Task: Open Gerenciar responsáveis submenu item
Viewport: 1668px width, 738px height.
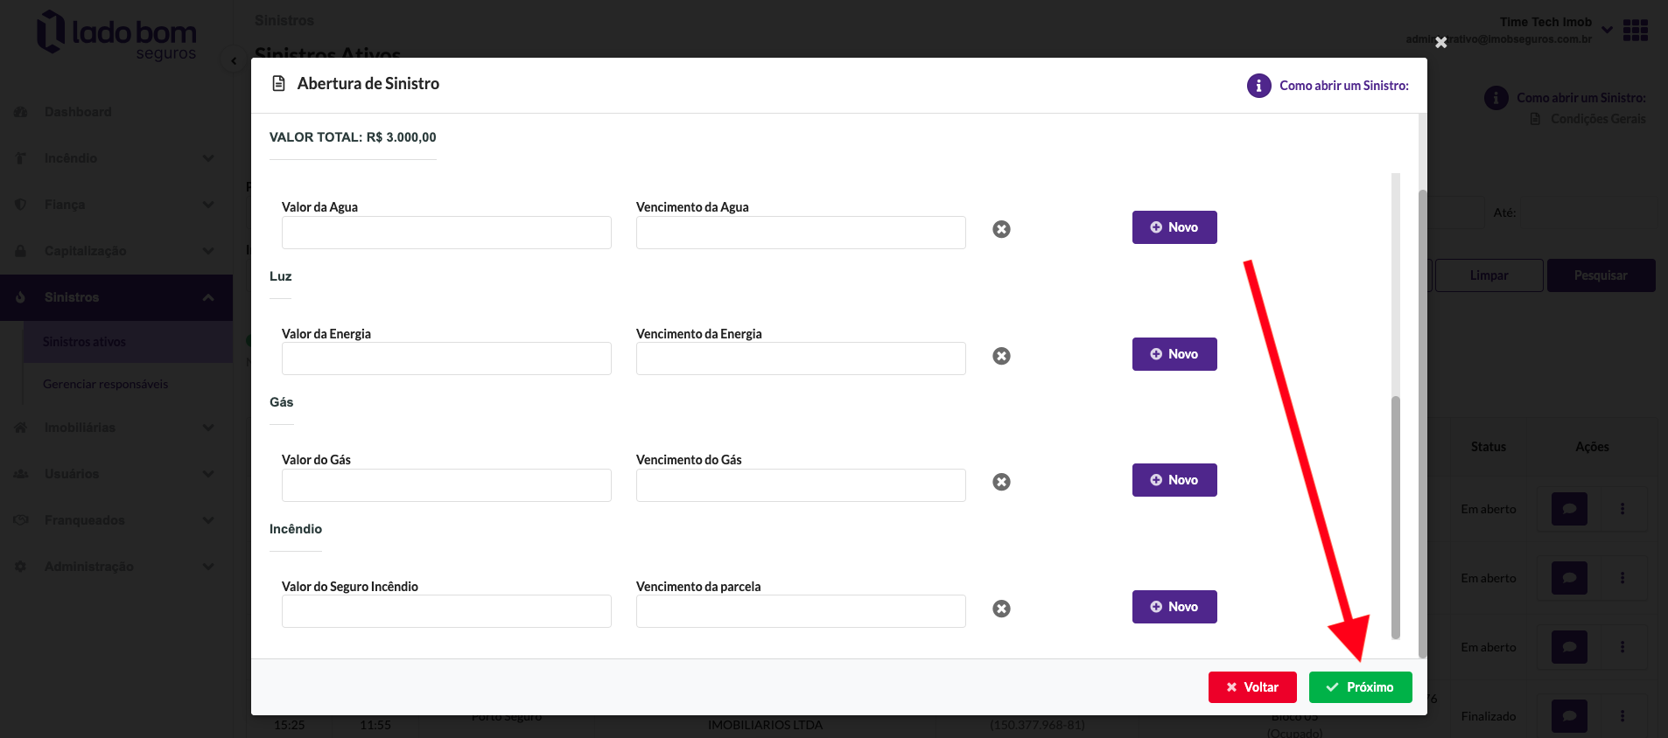Action: pyautogui.click(x=105, y=384)
